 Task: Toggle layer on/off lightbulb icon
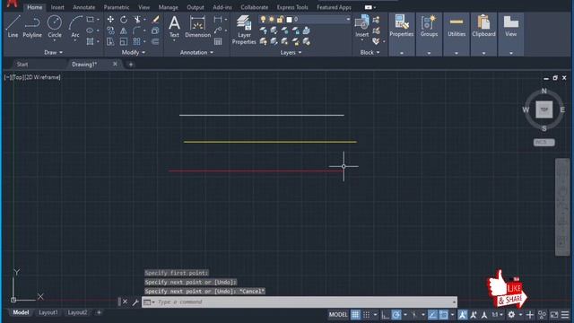tap(263, 20)
